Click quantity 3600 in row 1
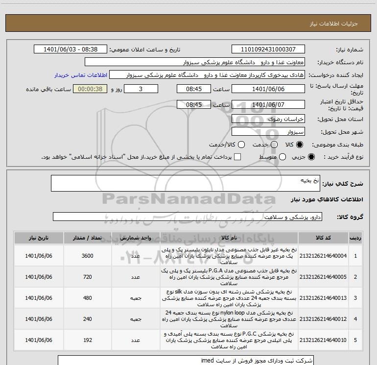 [87, 256]
